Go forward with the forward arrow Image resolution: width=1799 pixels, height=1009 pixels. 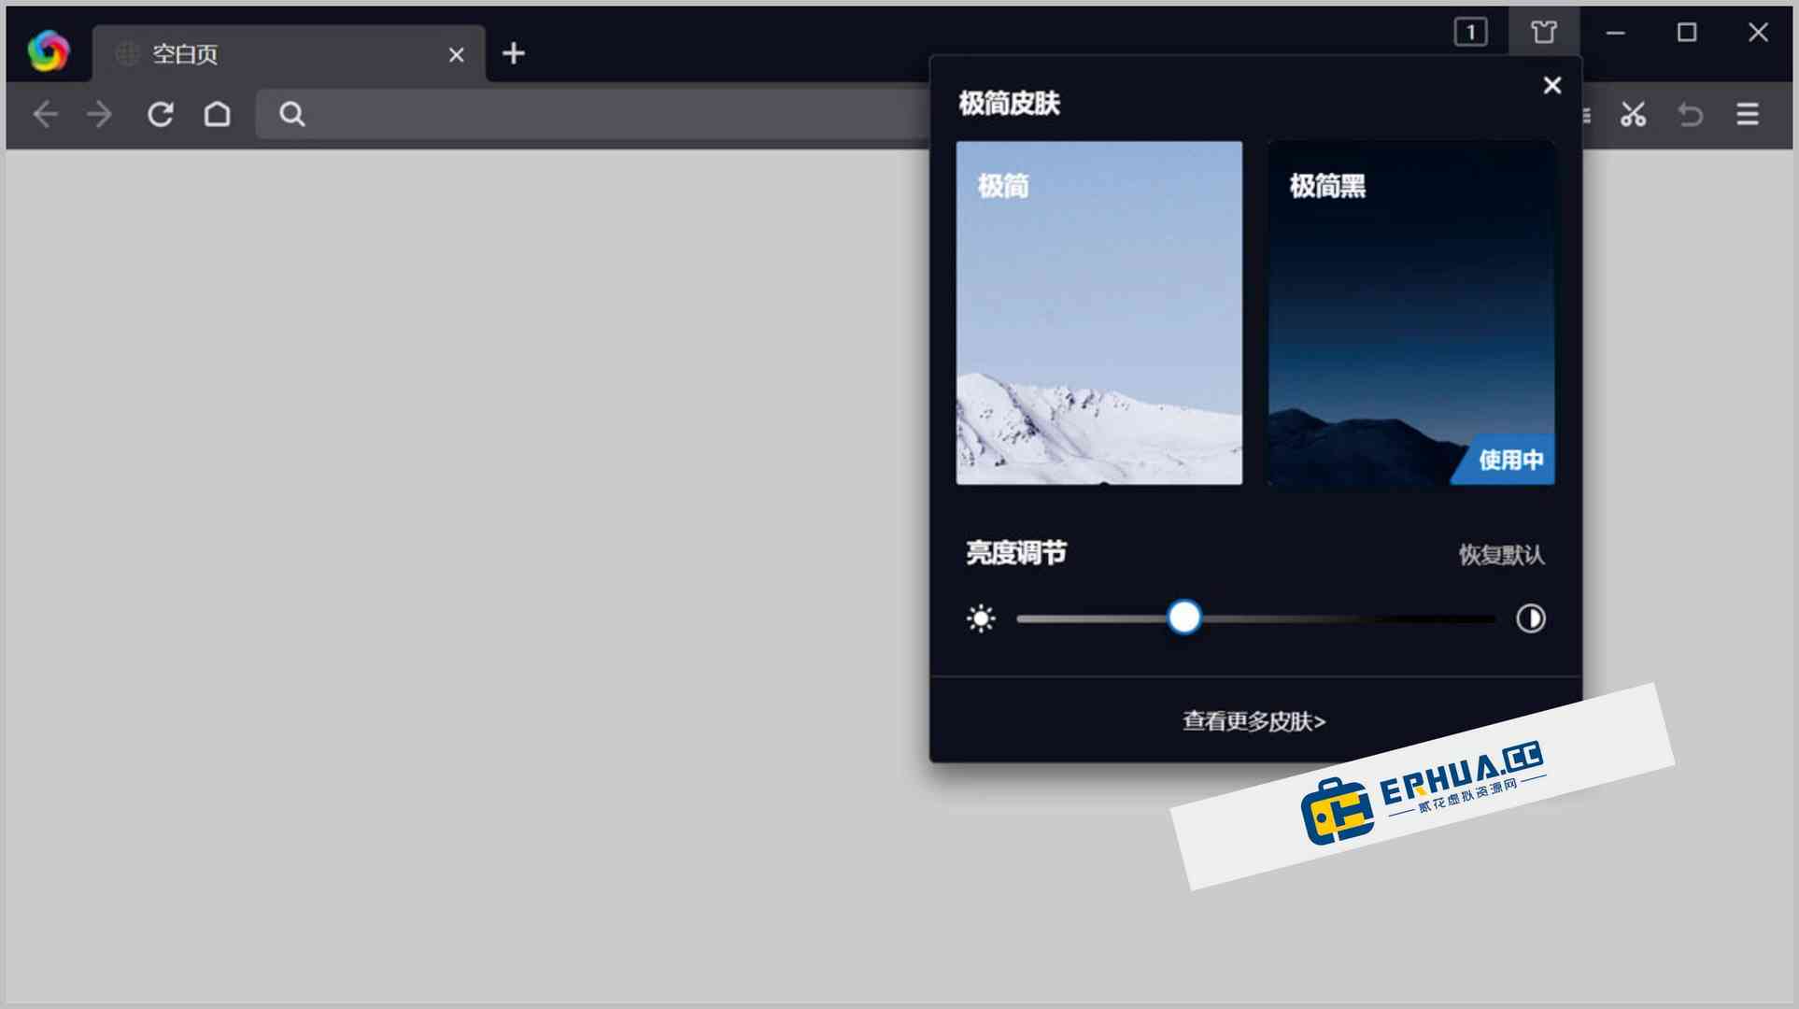[x=99, y=114]
